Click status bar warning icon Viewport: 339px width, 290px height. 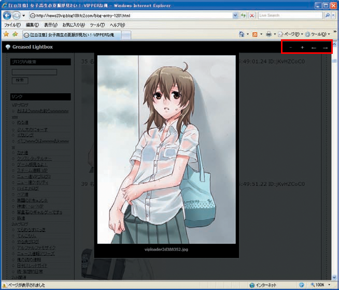pos(4,285)
